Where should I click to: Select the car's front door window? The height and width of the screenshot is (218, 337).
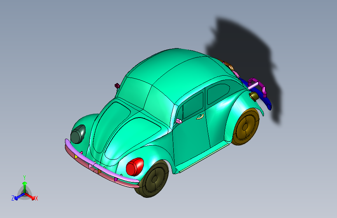click(x=193, y=105)
